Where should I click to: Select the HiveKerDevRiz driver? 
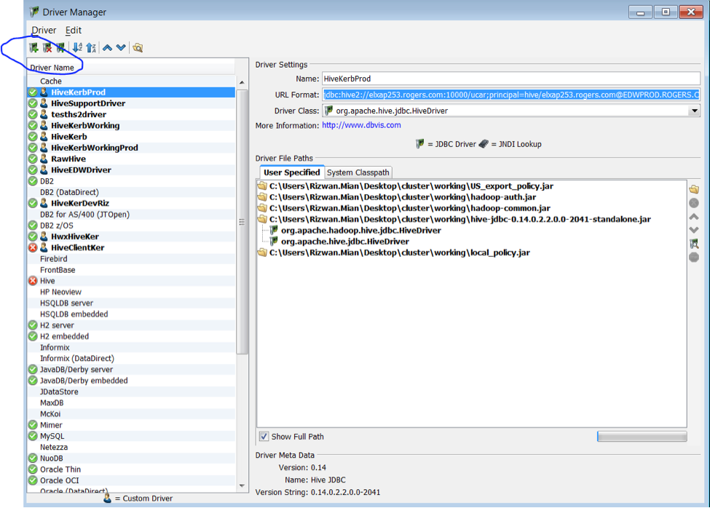pos(131,203)
